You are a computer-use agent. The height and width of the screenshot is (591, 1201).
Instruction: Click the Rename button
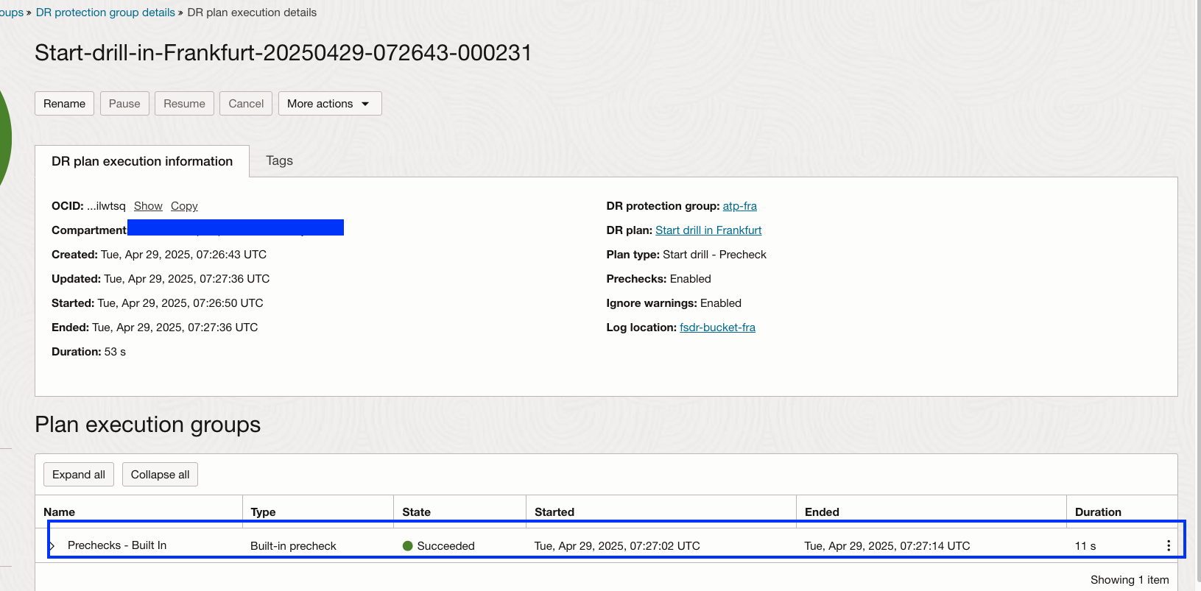coord(64,104)
